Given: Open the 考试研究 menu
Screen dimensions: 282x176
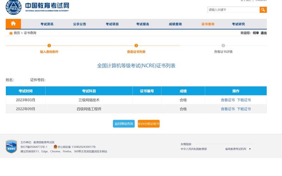Looking at the screenshot, I should 238,24.
